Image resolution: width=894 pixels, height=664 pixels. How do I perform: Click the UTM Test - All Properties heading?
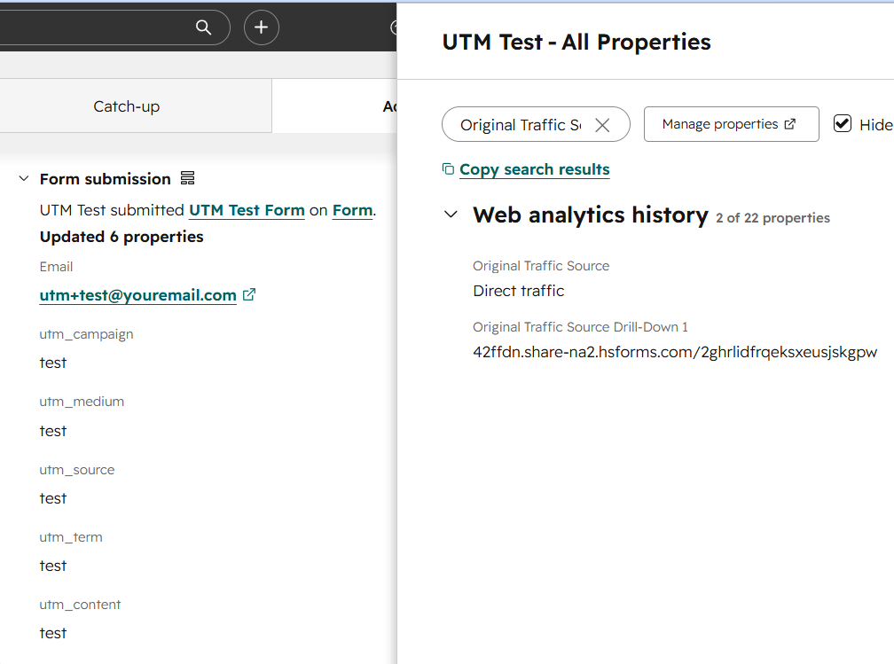click(x=576, y=43)
